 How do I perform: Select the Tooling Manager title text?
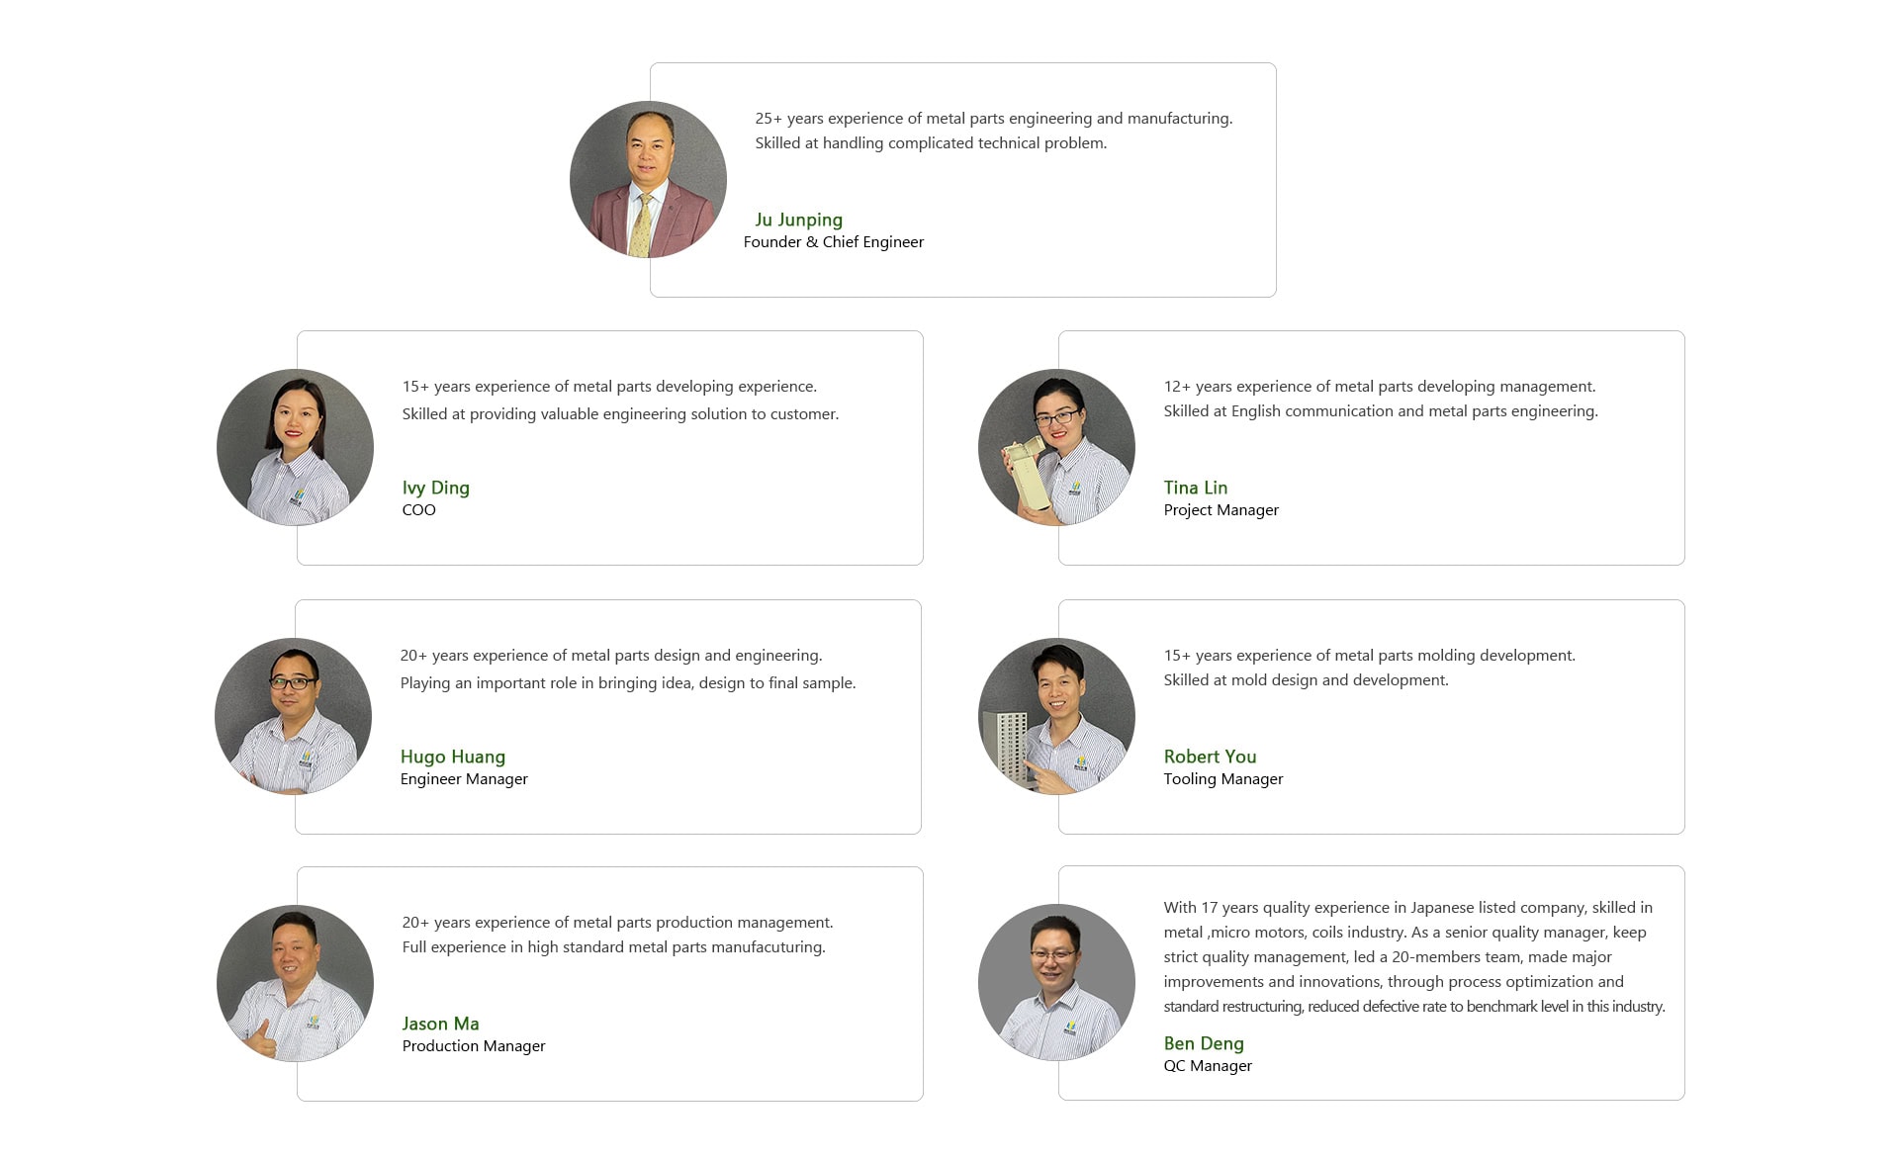(1222, 779)
